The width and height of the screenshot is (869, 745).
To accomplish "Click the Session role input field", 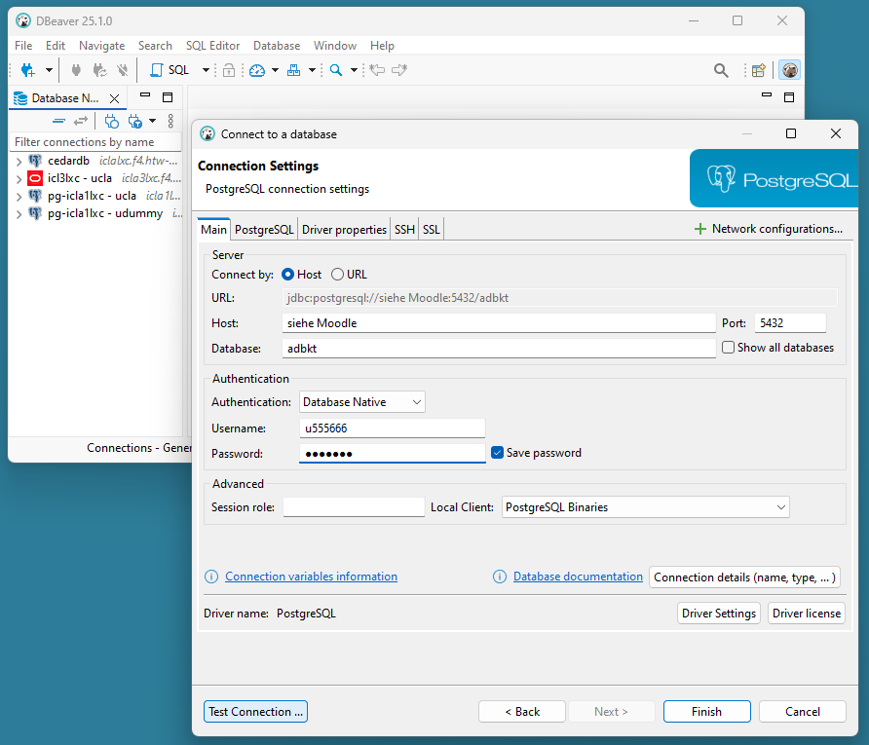I will point(354,507).
